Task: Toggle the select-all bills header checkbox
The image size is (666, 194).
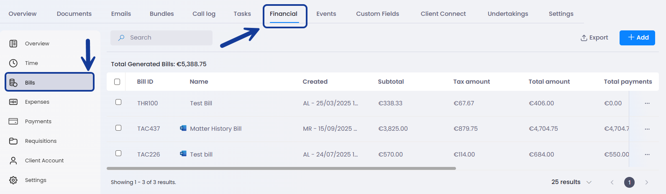Action: pos(117,82)
